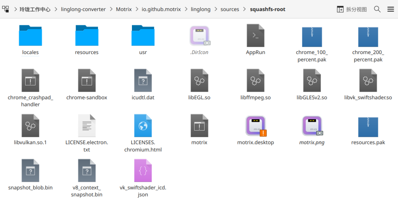
Task: Select the resources.pak archive icon
Action: coord(368,127)
